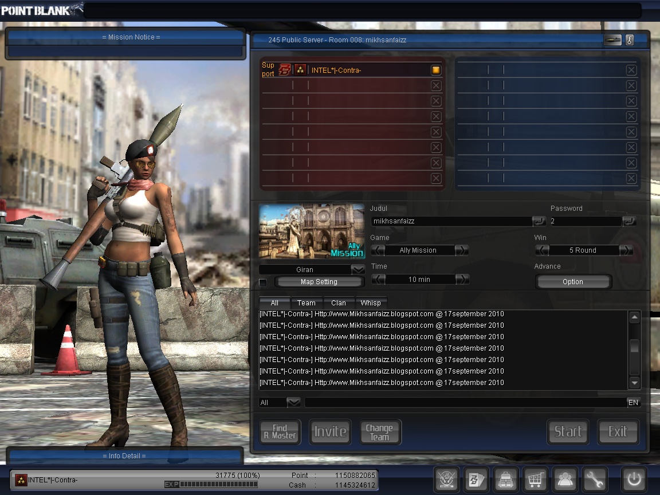
Task: Click the chat scroll up arrow
Action: [x=634, y=317]
